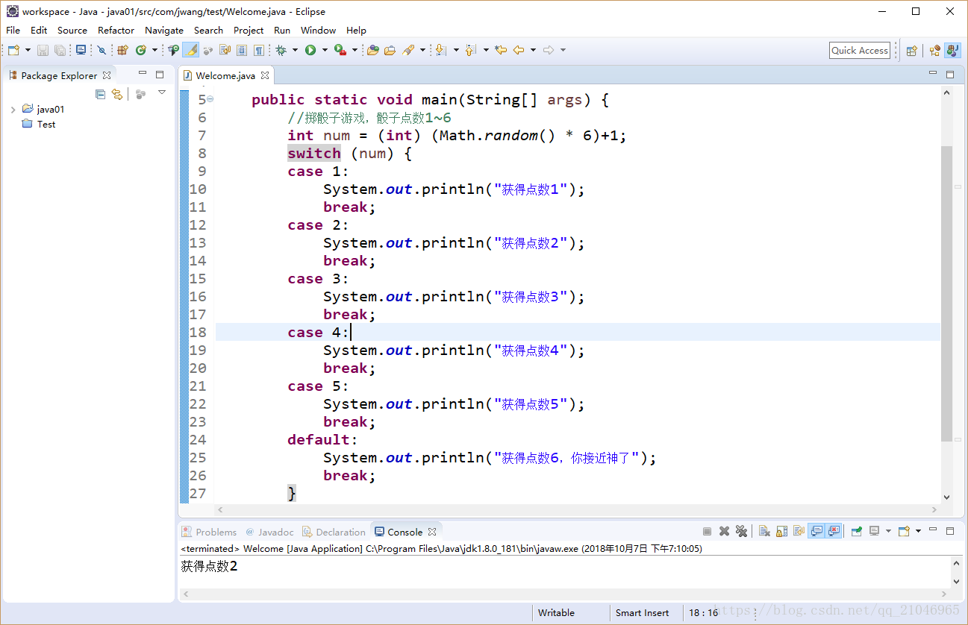Expand the java01 project tree node
The width and height of the screenshot is (968, 625).
[x=13, y=110]
